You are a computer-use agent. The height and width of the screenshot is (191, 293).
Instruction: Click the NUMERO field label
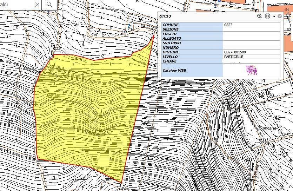pos(171,48)
